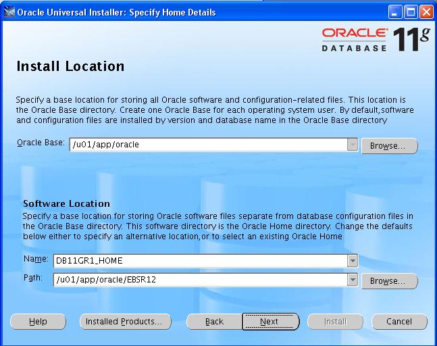Browse for the Oracle Home path
This screenshot has height=346, width=437.
tap(389, 280)
